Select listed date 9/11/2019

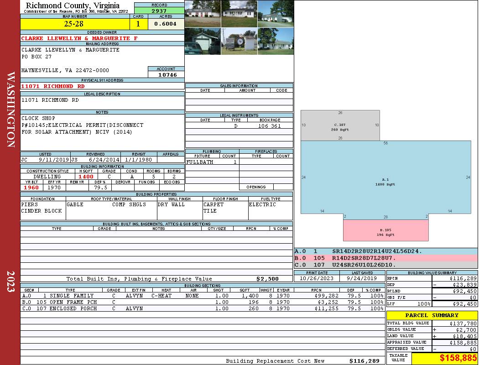coord(54,160)
